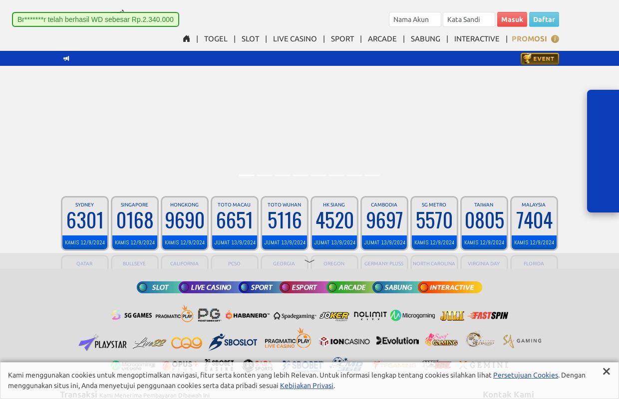The width and height of the screenshot is (619, 399).
Task: Click the Masuk login button
Action: 512,19
